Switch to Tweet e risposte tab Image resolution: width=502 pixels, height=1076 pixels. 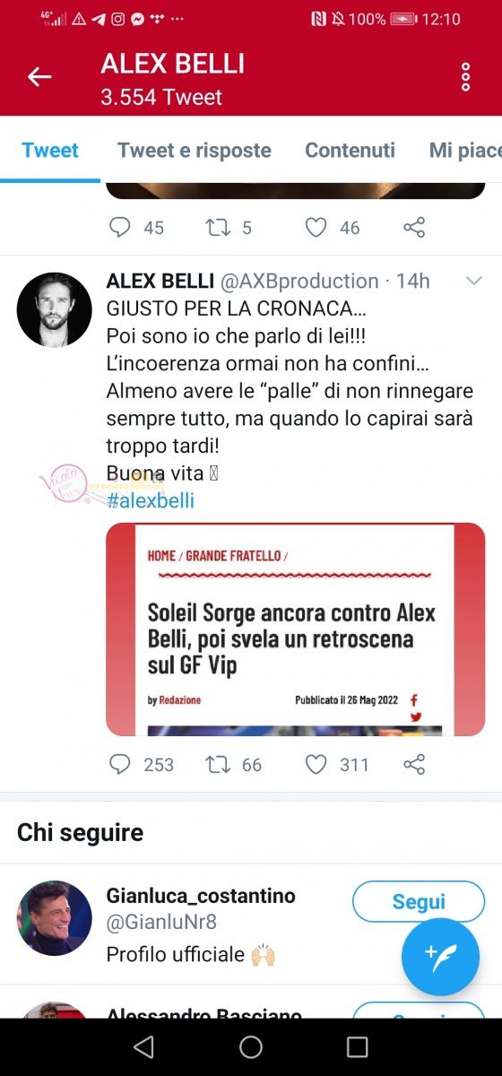pyautogui.click(x=194, y=150)
